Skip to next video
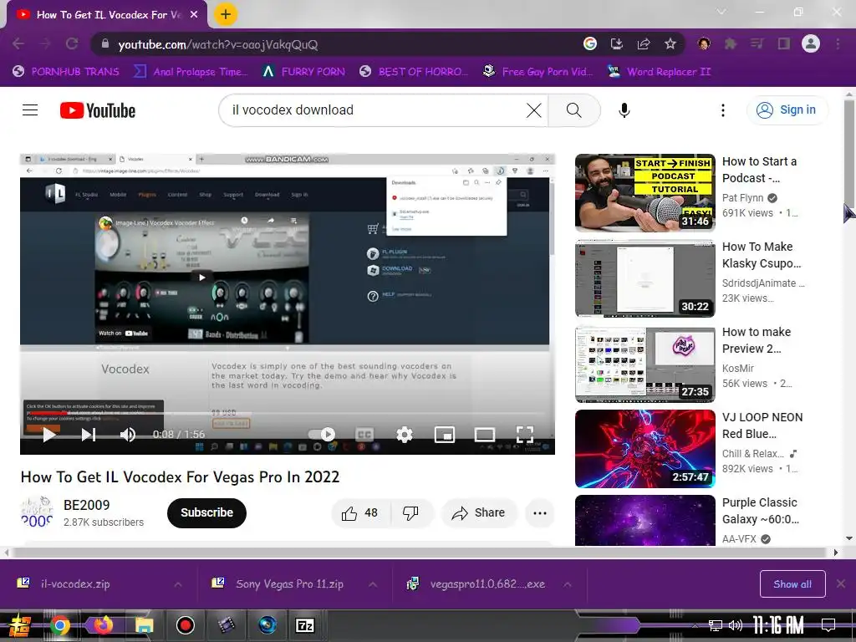 pos(89,435)
